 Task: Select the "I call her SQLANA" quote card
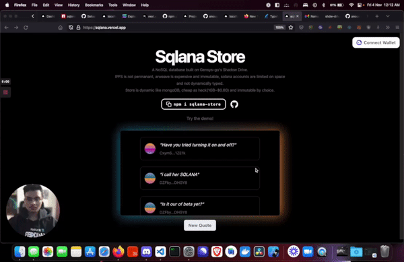click(x=200, y=178)
